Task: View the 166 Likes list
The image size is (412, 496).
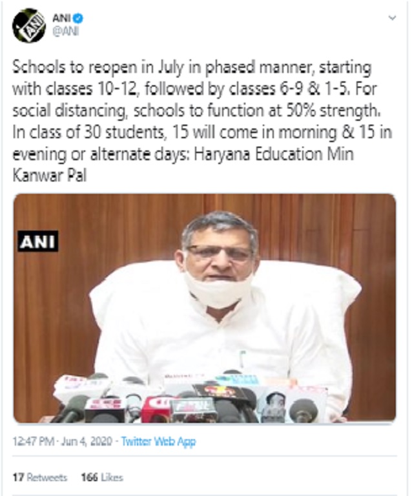Action: click(x=102, y=477)
